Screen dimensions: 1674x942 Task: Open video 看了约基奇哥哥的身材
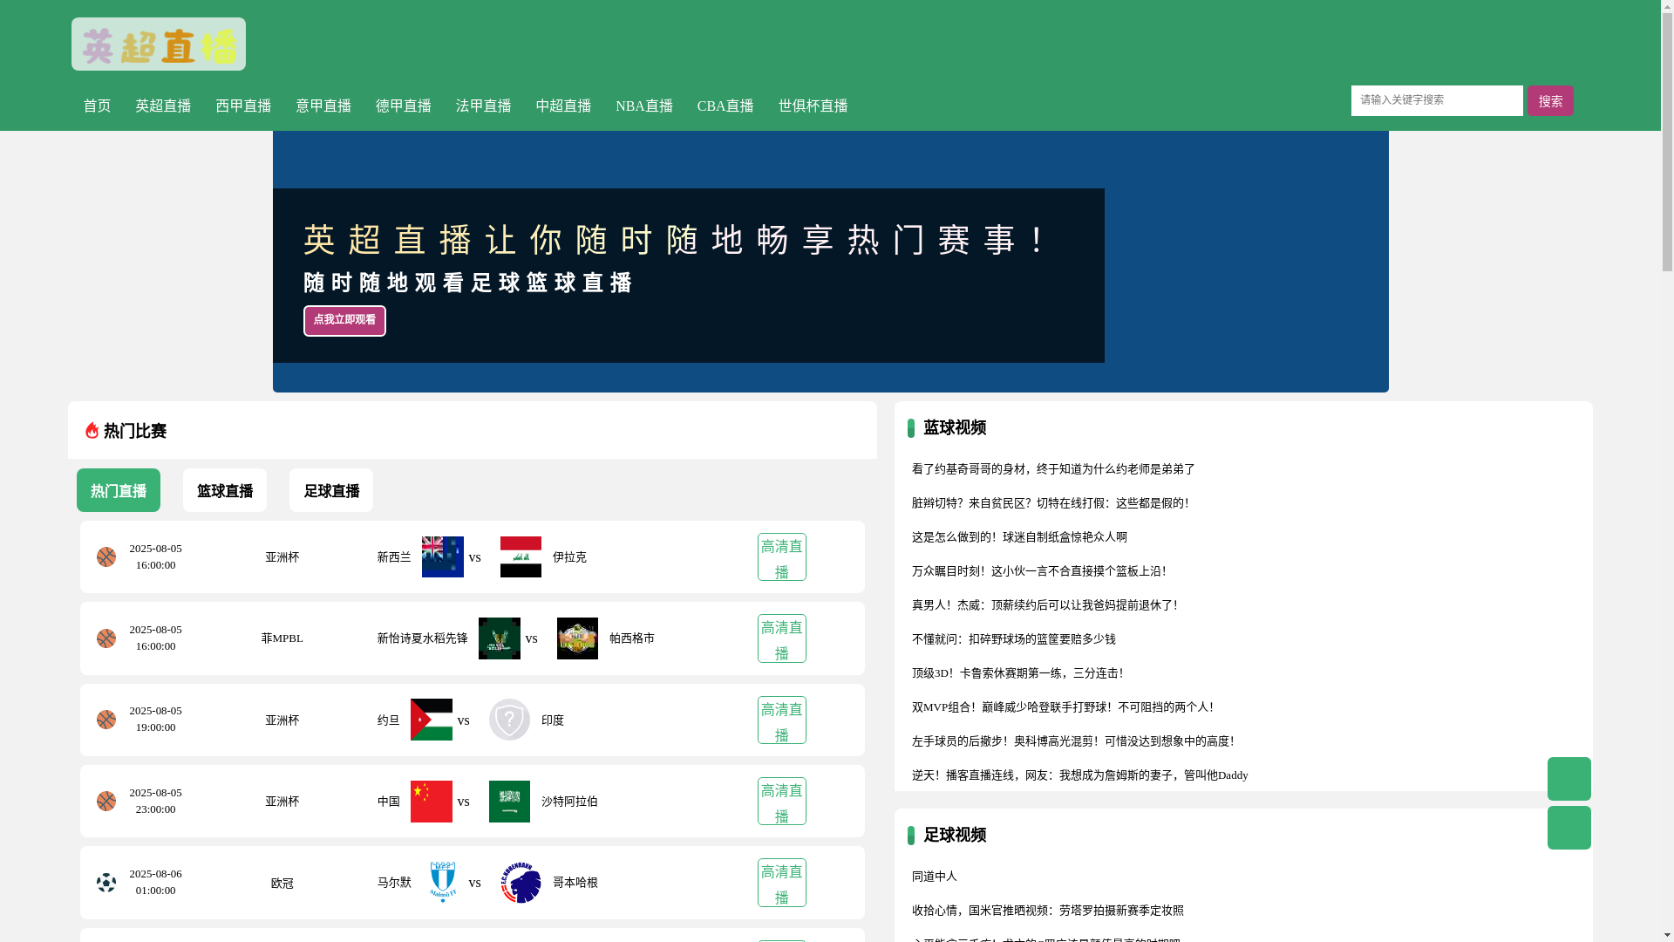coord(1053,469)
